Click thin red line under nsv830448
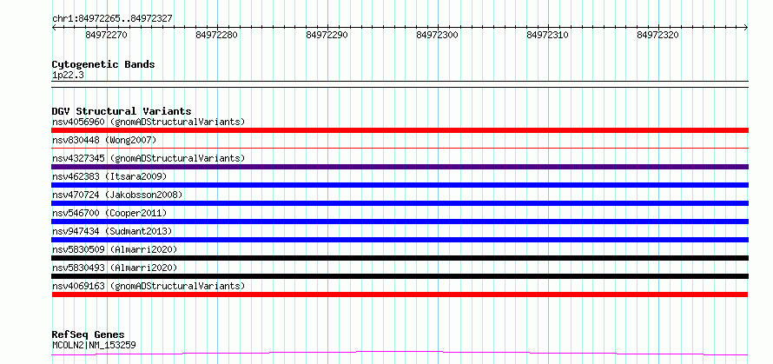Screen dimensions: 773x364 tap(400, 148)
